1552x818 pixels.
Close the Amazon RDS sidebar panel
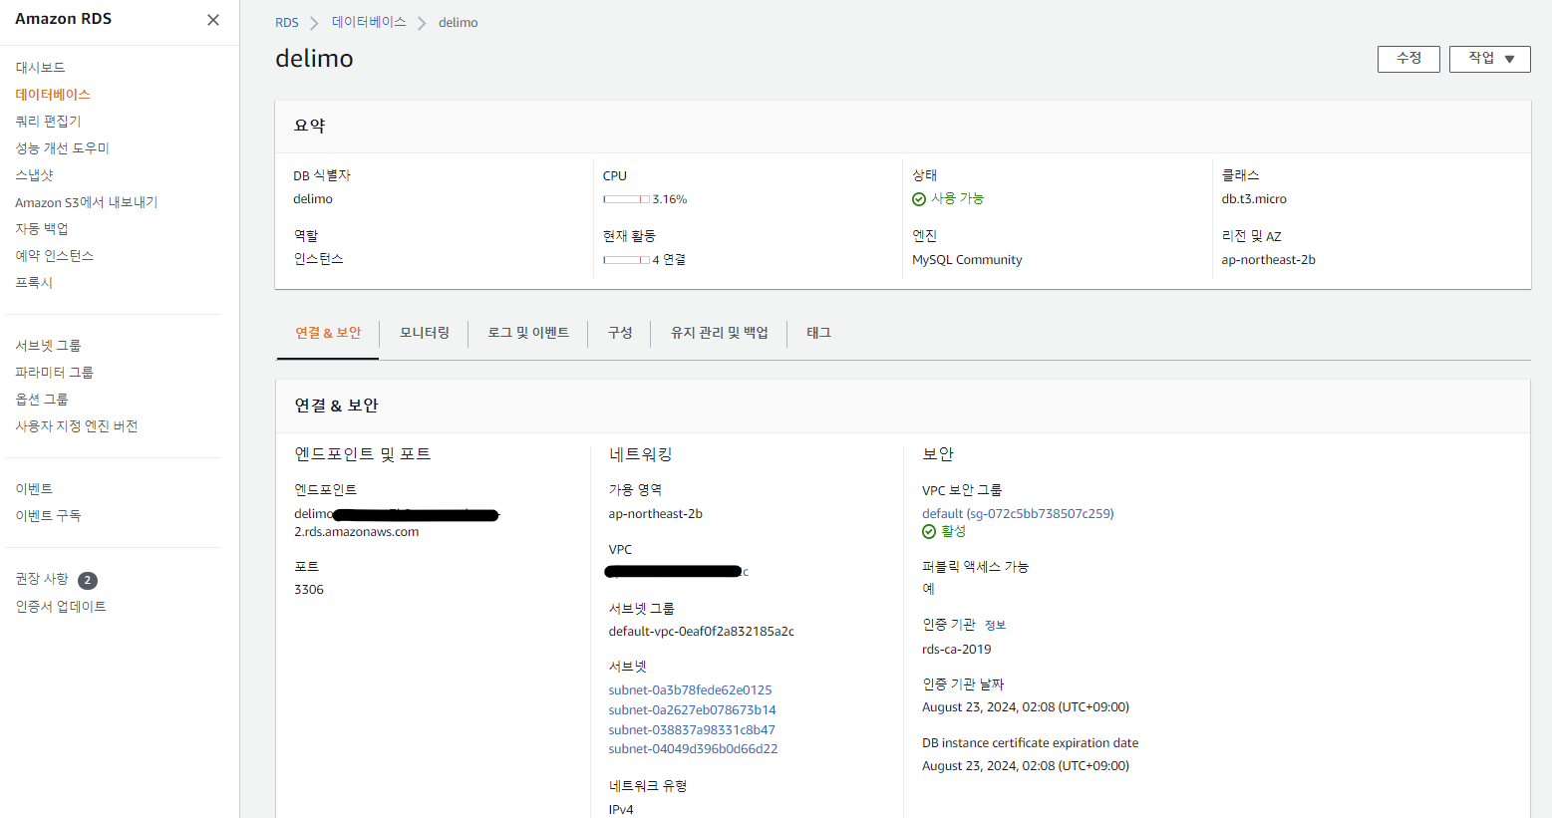[x=213, y=20]
